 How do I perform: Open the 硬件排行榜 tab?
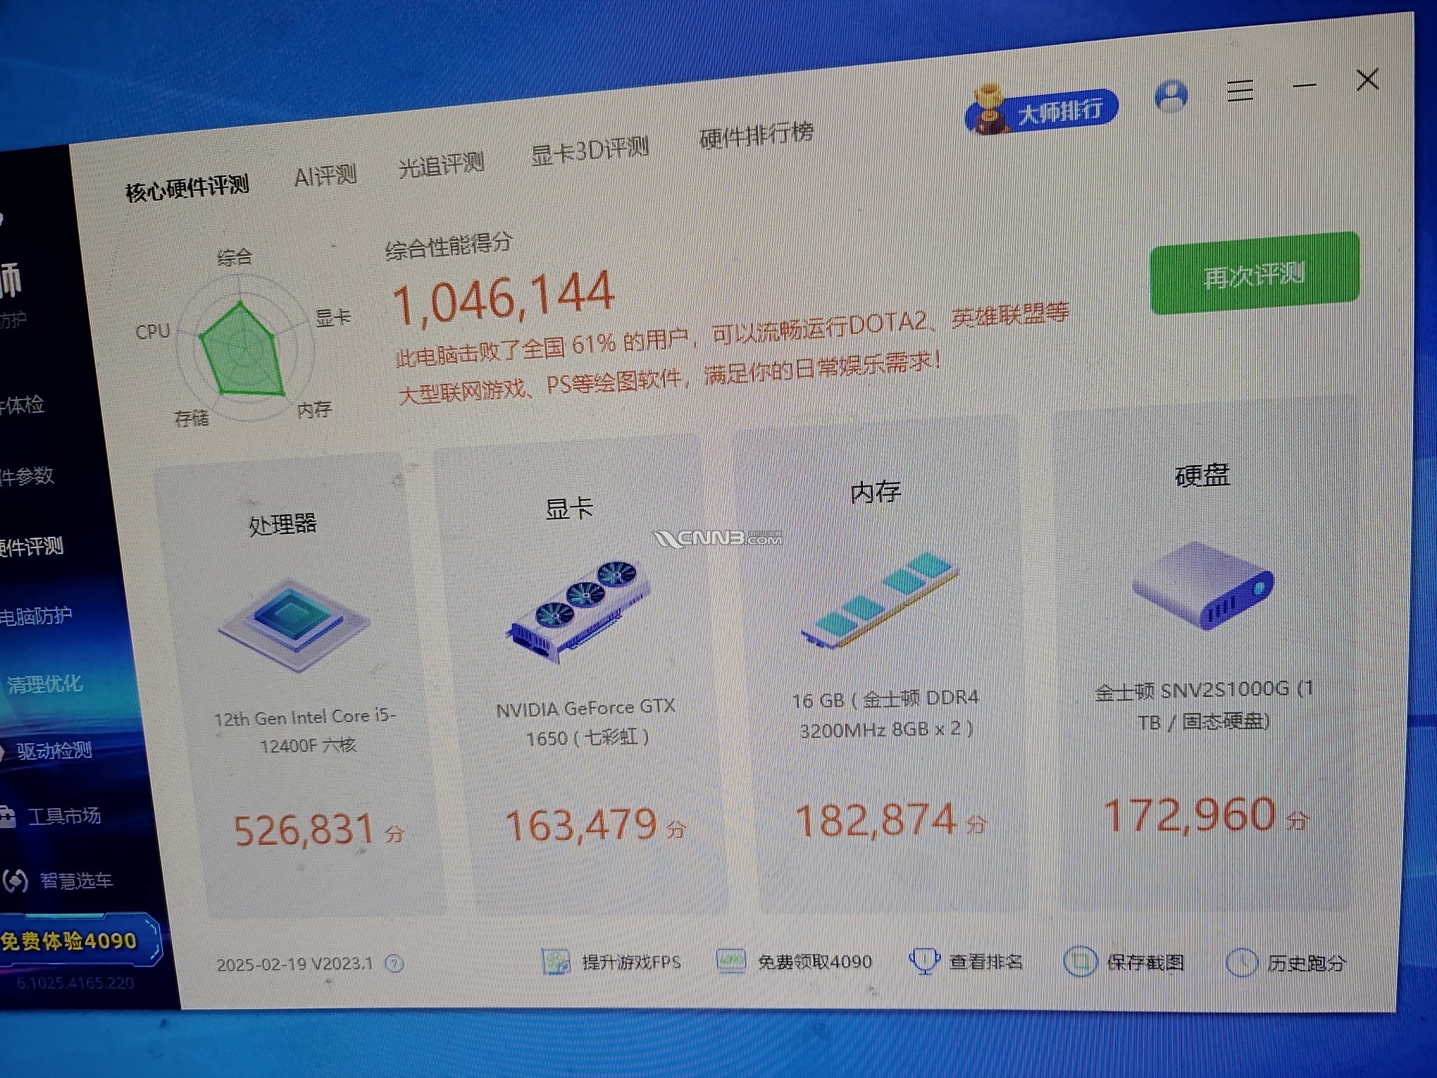[x=757, y=135]
